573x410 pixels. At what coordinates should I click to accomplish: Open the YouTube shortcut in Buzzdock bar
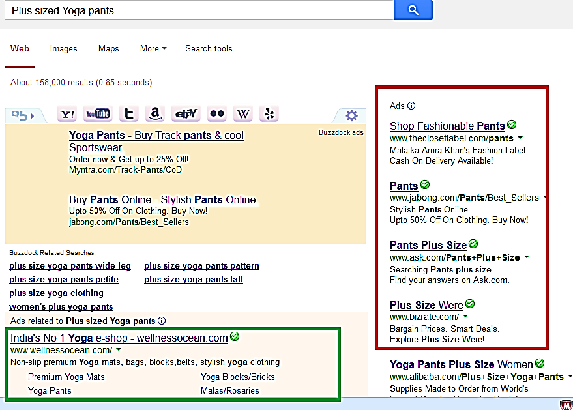[x=98, y=113]
